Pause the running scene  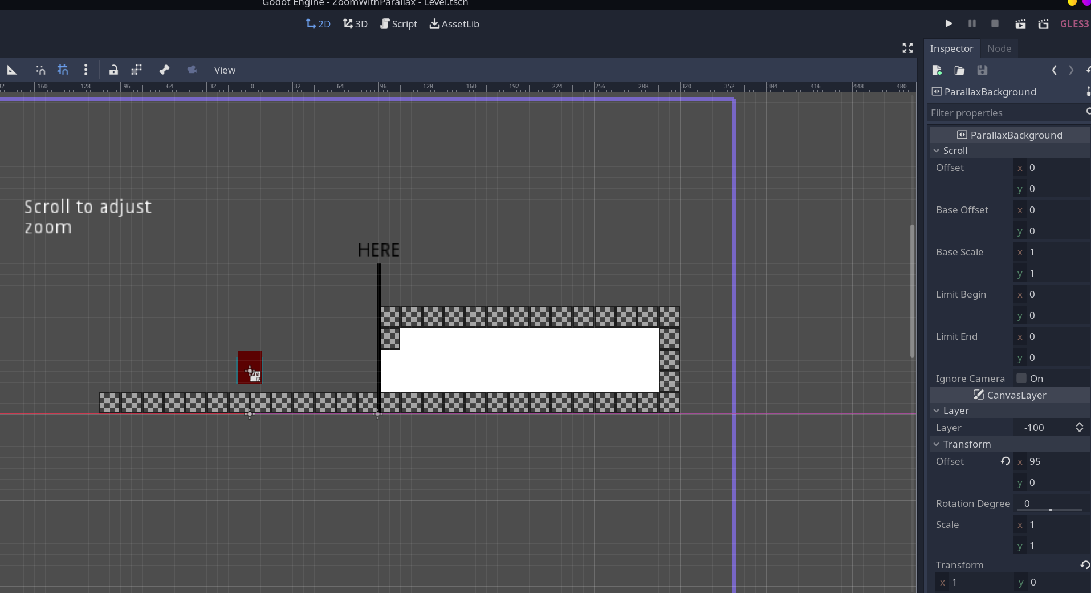pos(972,23)
